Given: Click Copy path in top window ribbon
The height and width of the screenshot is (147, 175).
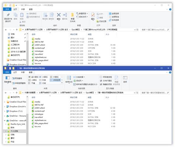Looking at the screenshot, I should pyautogui.click(x=31, y=14).
